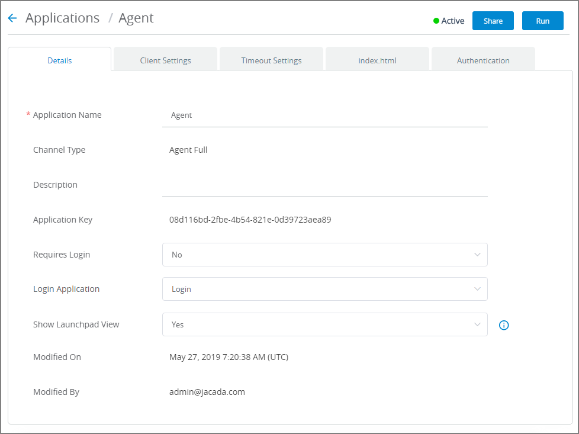Click the Description label
This screenshot has height=434, width=579.
(56, 185)
